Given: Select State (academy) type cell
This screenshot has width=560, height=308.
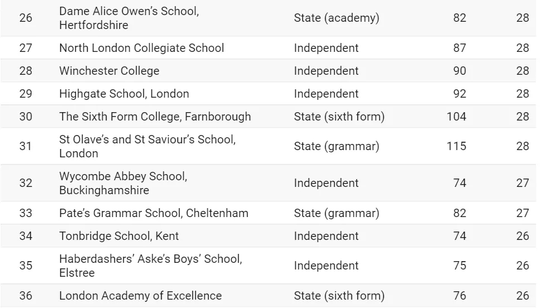Looking at the screenshot, I should pyautogui.click(x=336, y=18).
